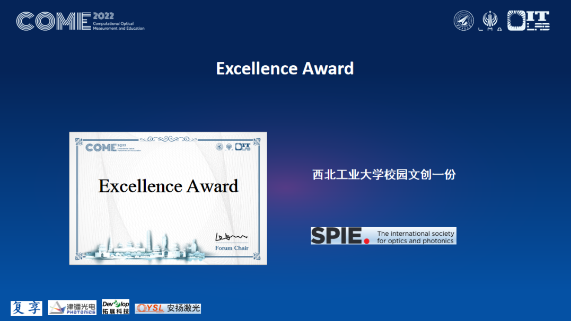Click the 津镭光电 Photonics sponsor logo
The height and width of the screenshot is (321, 571).
pyautogui.click(x=72, y=308)
